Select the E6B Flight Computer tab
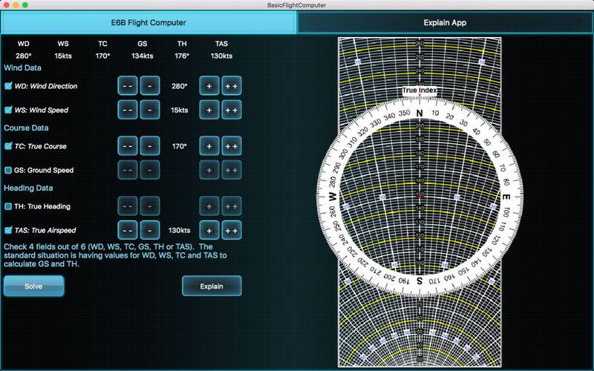Viewport: 594px width, 371px height. click(x=148, y=23)
